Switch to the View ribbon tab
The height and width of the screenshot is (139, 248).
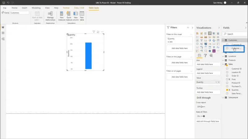point(47,8)
